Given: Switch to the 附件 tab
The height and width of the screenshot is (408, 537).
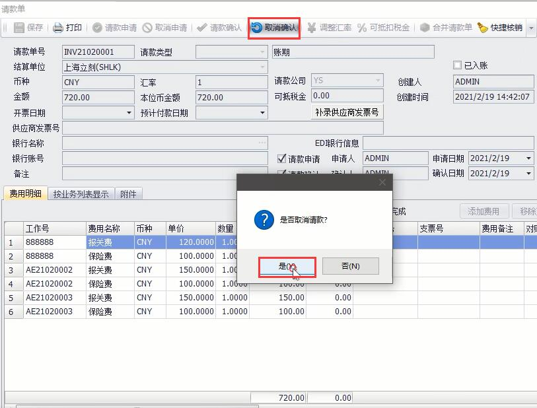Looking at the screenshot, I should (x=128, y=194).
